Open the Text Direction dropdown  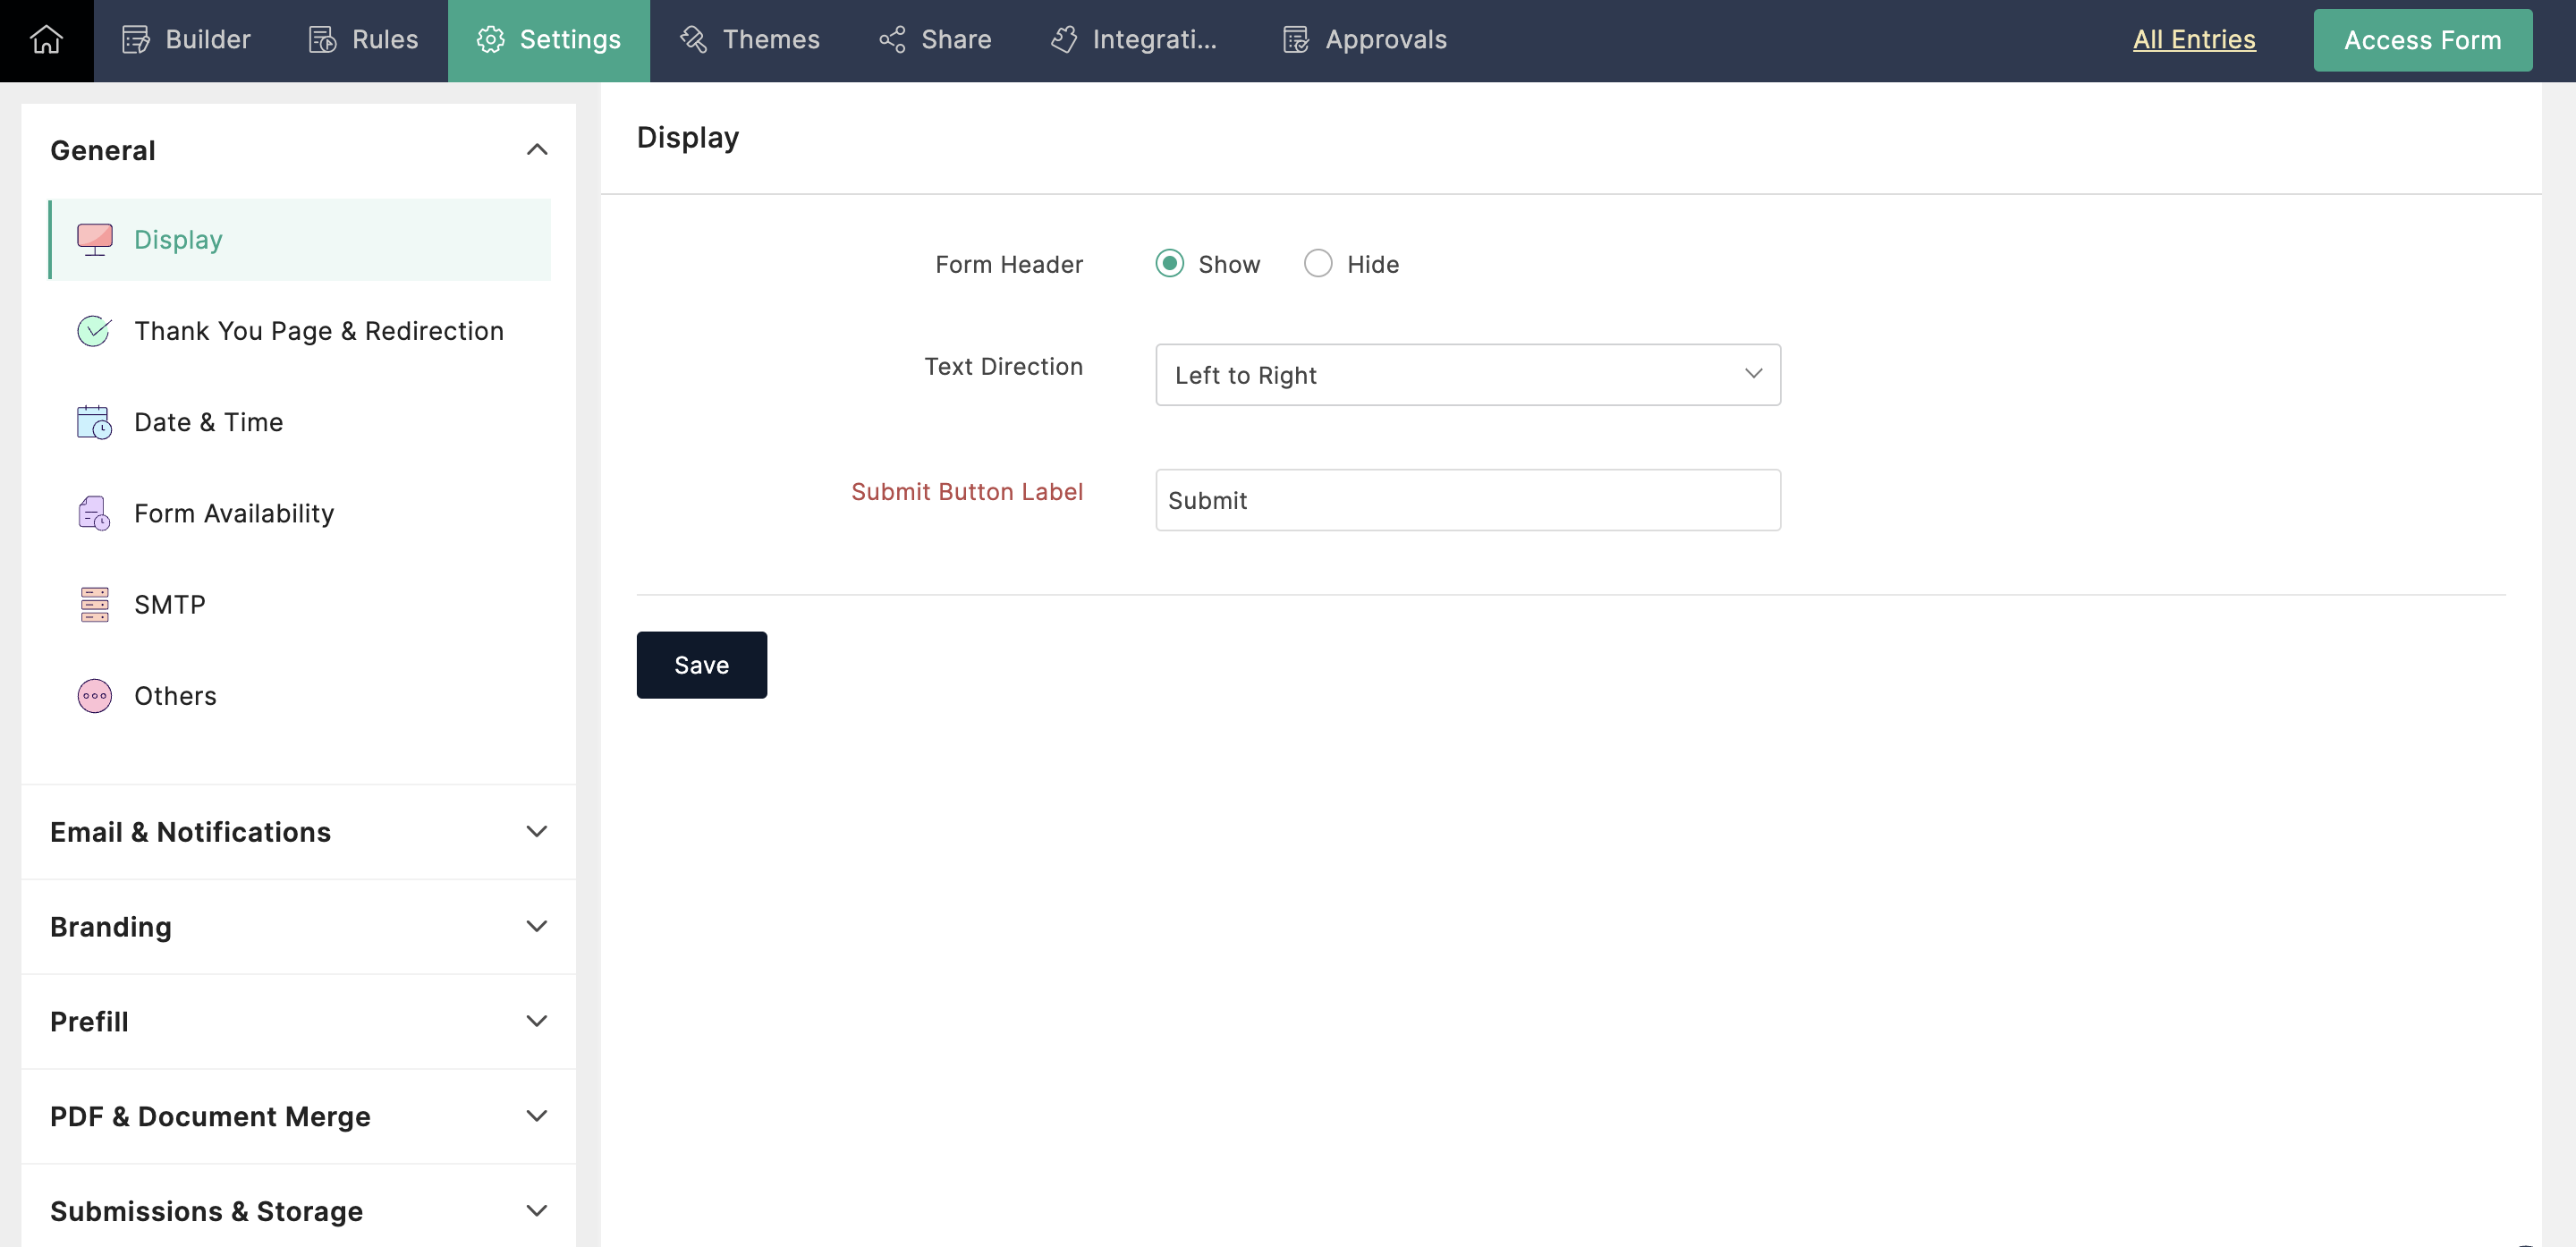(1467, 375)
